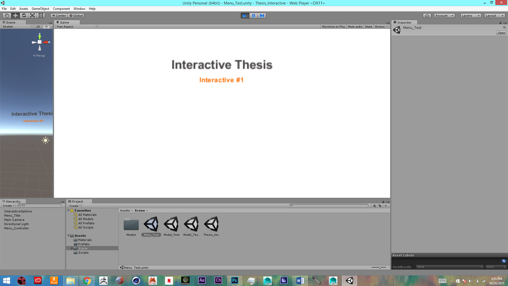
Task: Open Project Create dropdown
Action: [75, 206]
